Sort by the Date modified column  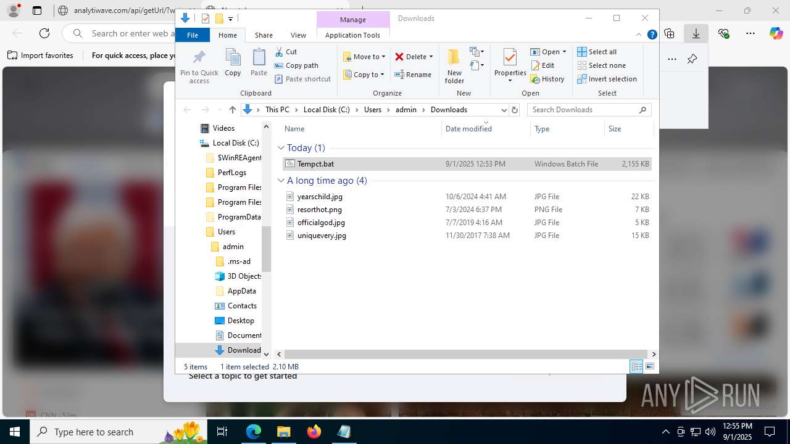click(486, 129)
